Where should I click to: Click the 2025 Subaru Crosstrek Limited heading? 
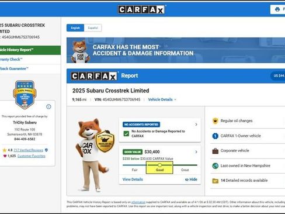pos(111,91)
